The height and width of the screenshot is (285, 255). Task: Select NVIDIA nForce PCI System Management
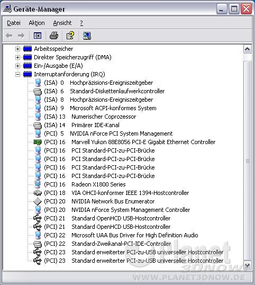(x=108, y=133)
